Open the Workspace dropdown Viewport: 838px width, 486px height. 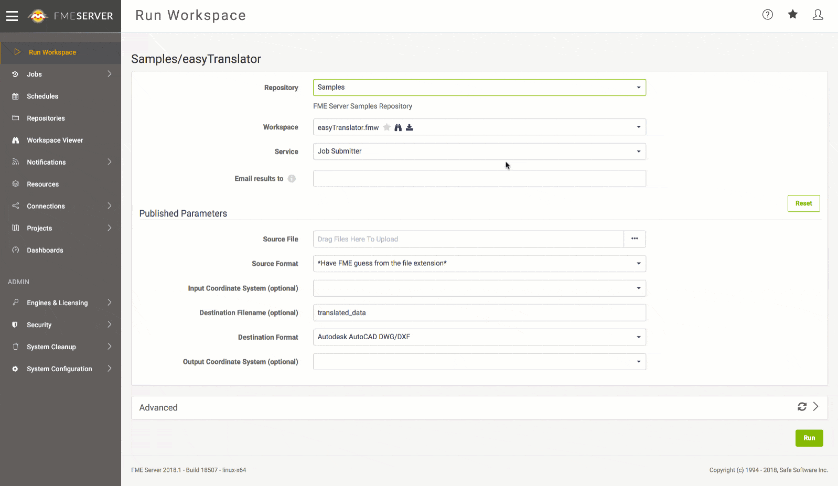(x=479, y=127)
